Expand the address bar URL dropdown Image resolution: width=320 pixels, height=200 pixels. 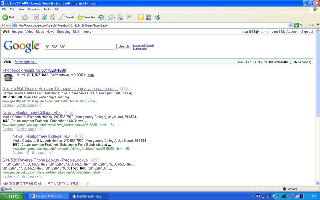coord(290,25)
